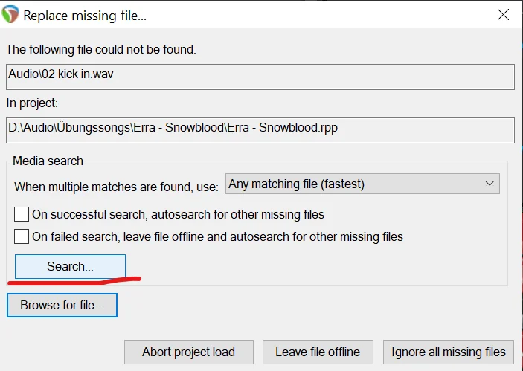
Task: Tick the failed search leave-offline checkbox square
Action: pos(22,237)
